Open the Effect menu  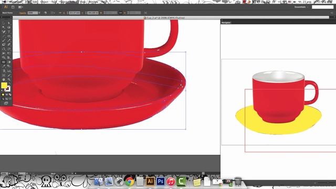(x=73, y=2)
